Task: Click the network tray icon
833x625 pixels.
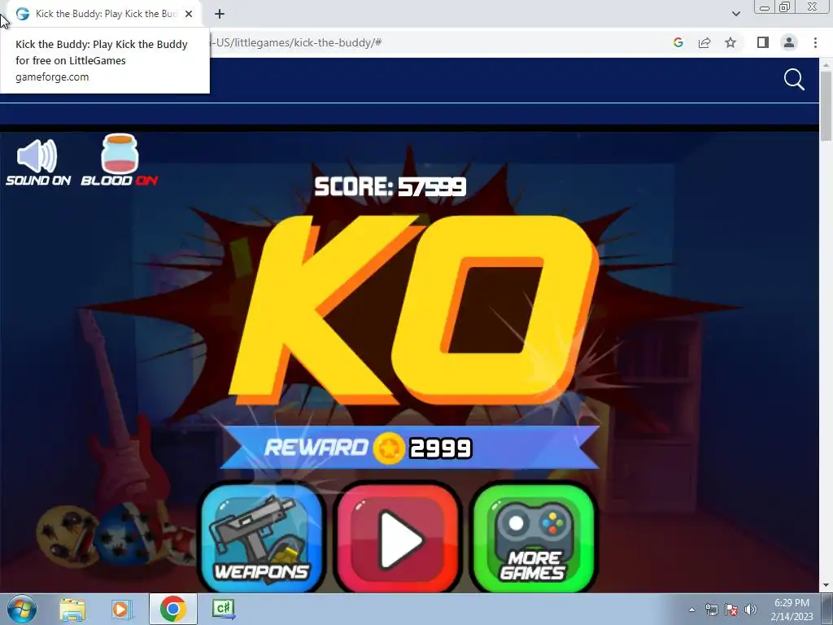Action: coord(711,610)
